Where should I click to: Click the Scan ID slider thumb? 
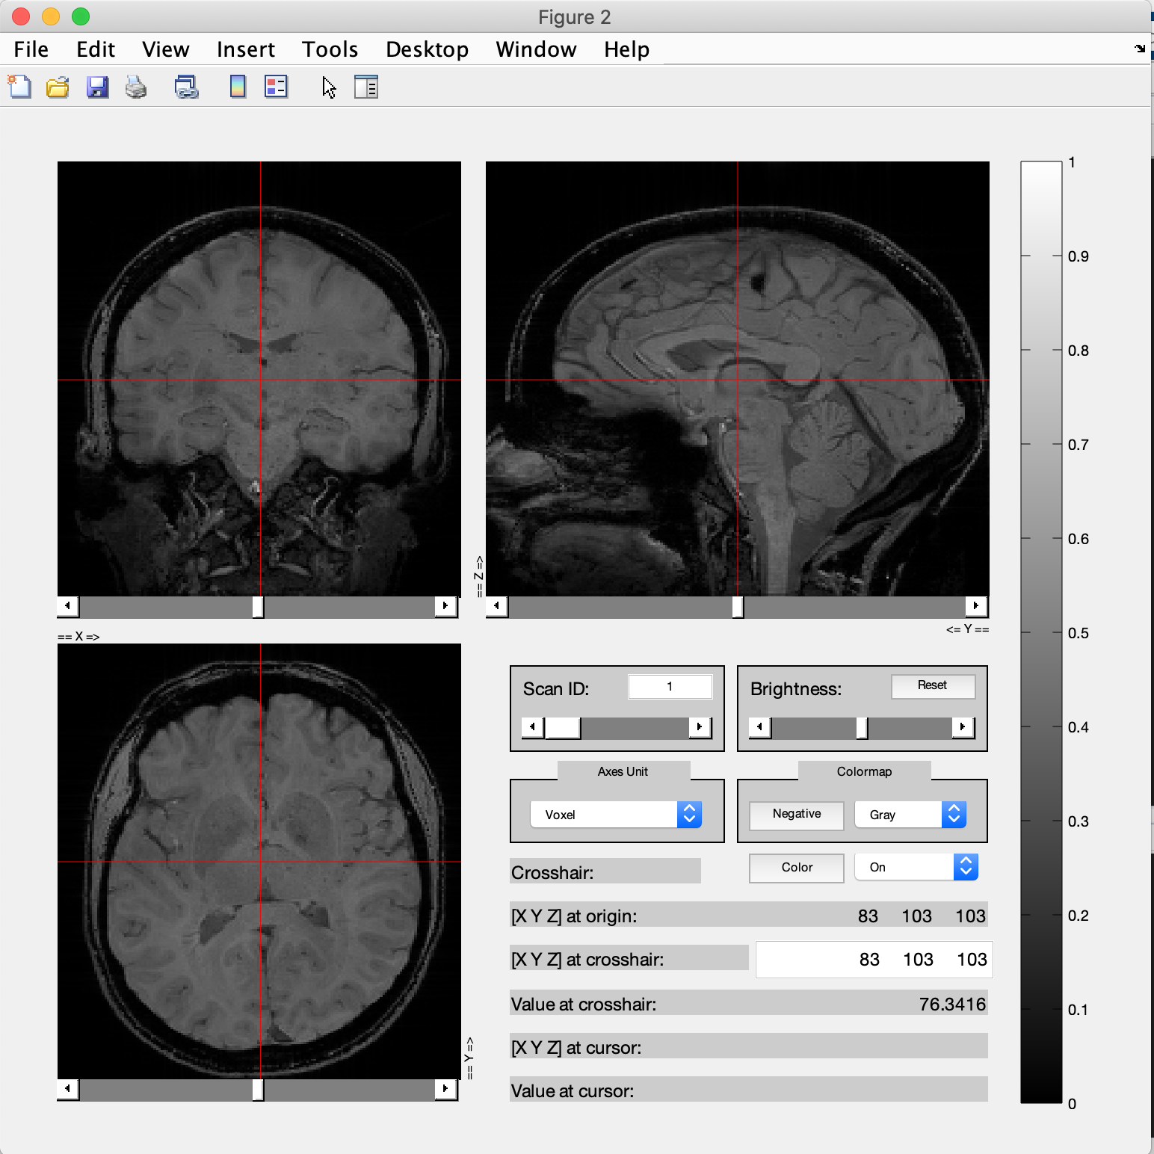coord(563,727)
